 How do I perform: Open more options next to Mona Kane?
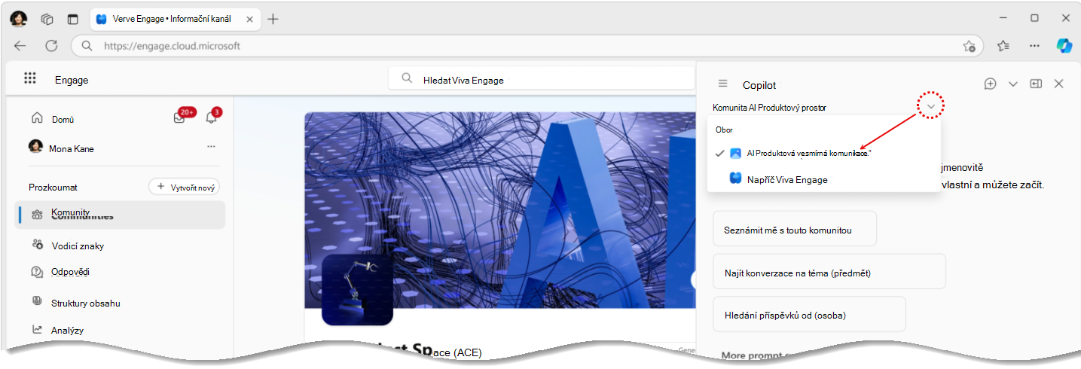212,146
